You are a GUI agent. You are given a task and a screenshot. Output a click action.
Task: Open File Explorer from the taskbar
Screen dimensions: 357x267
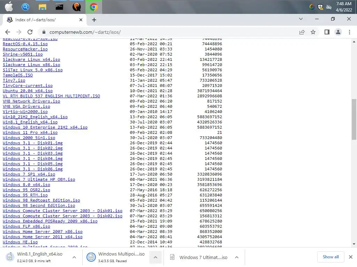(42, 7)
